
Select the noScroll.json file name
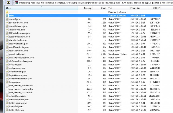(x=15, y=65)
